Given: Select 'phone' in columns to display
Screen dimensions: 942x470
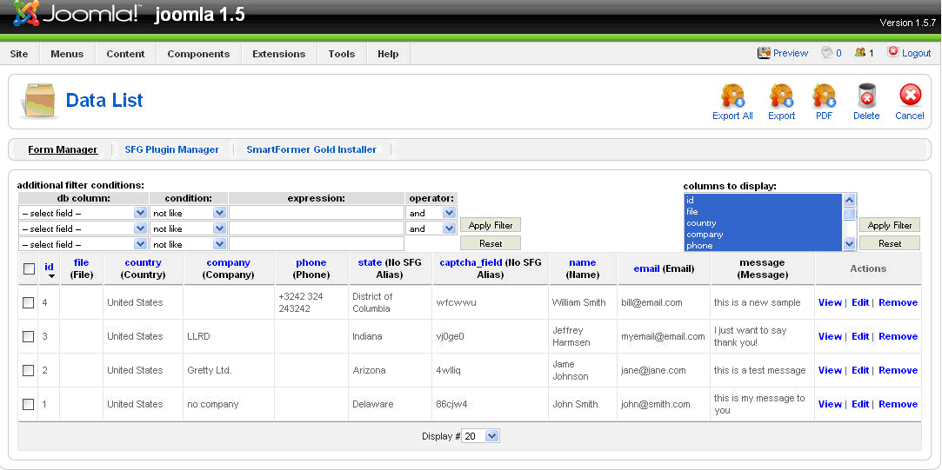Looking at the screenshot, I should point(763,246).
